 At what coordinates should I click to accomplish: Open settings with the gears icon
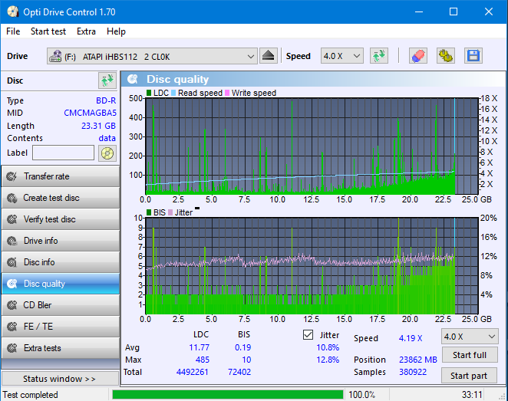click(x=446, y=56)
